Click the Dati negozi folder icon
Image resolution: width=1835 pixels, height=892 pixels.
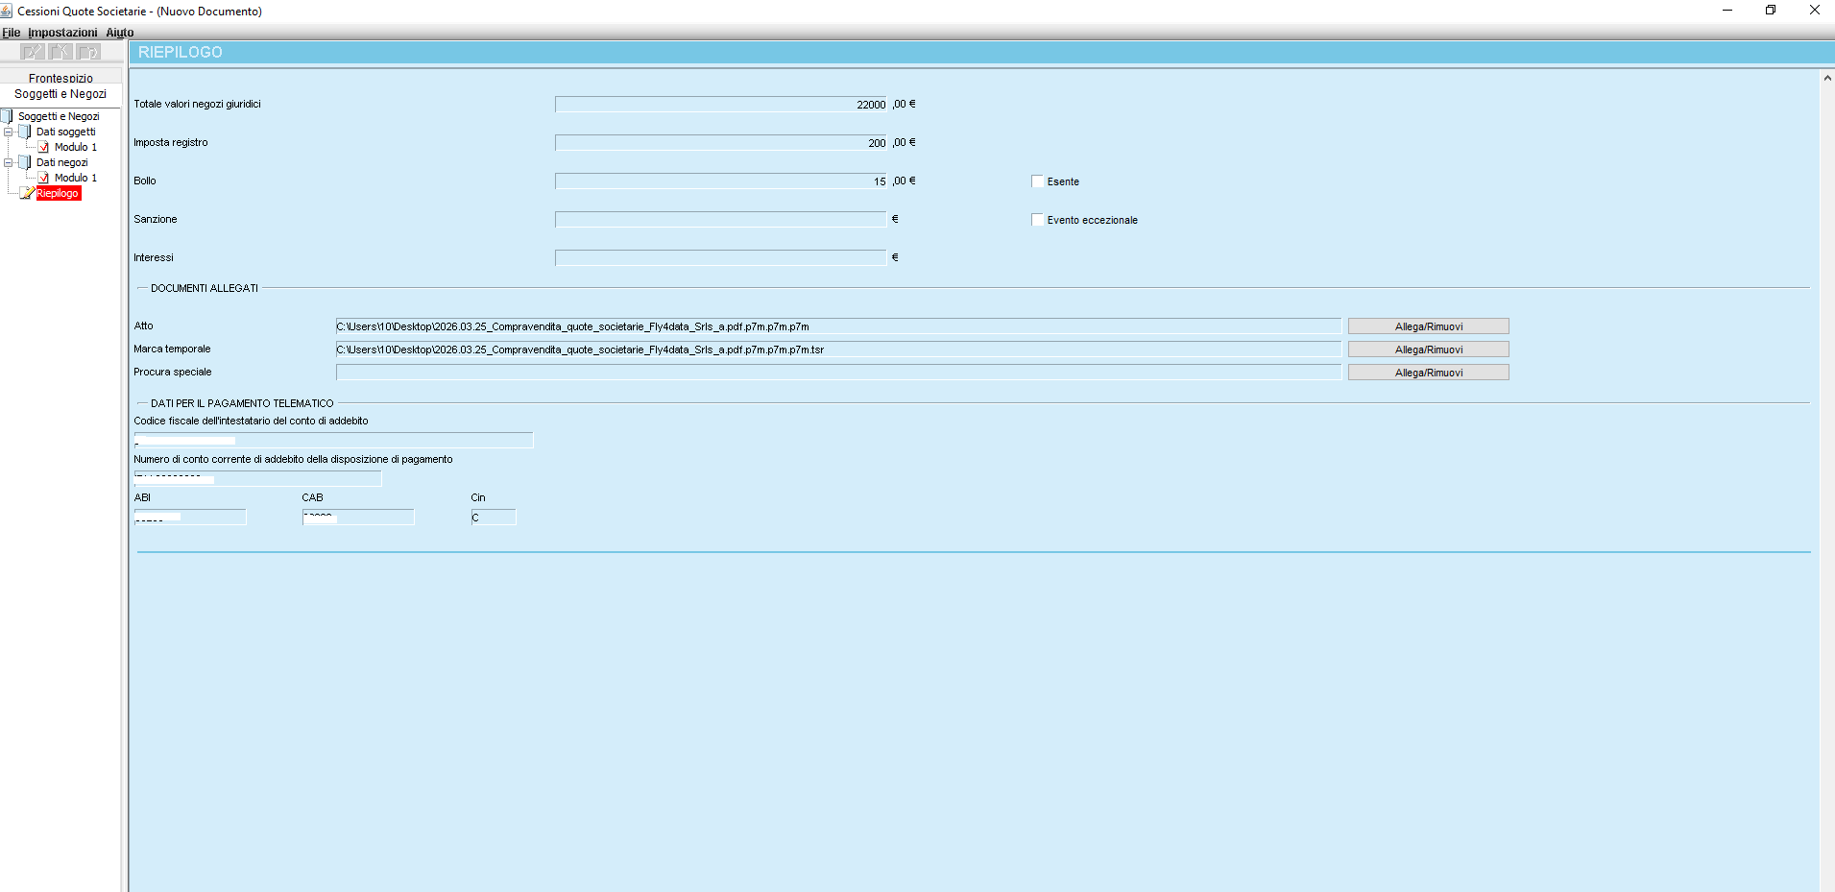click(26, 162)
